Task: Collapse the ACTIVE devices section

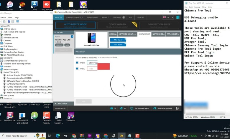Action: pos(63,33)
